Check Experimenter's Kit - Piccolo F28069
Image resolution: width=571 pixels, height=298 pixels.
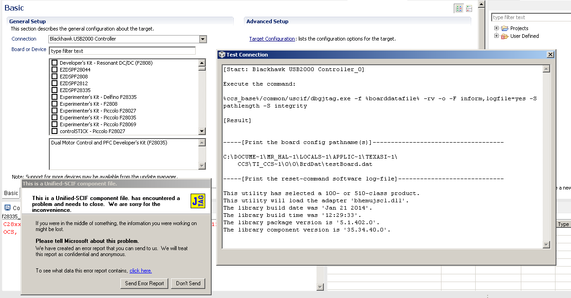tap(55, 124)
